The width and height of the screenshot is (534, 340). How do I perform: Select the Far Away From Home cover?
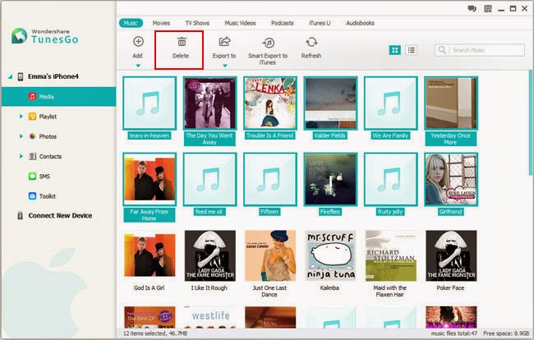pyautogui.click(x=150, y=179)
